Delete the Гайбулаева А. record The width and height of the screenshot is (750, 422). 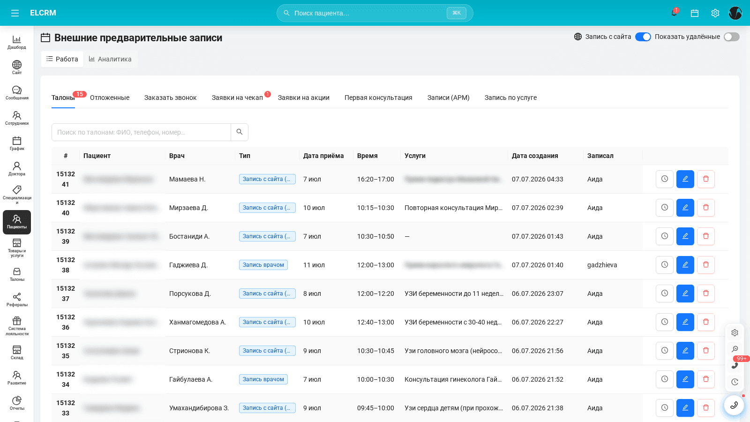pos(706,379)
